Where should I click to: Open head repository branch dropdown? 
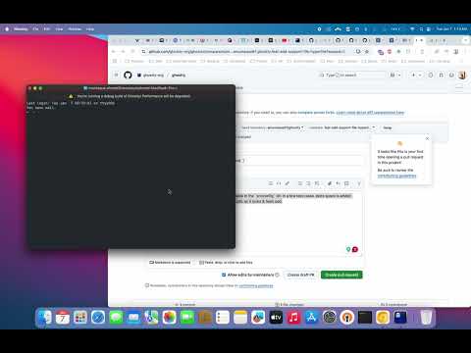pyautogui.click(x=272, y=127)
